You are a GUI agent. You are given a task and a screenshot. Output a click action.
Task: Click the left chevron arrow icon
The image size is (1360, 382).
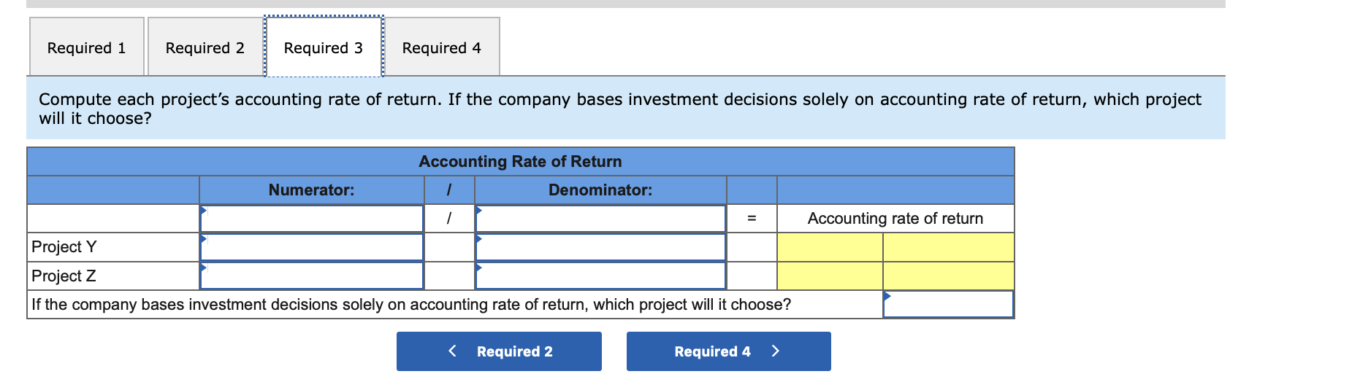[x=453, y=351]
